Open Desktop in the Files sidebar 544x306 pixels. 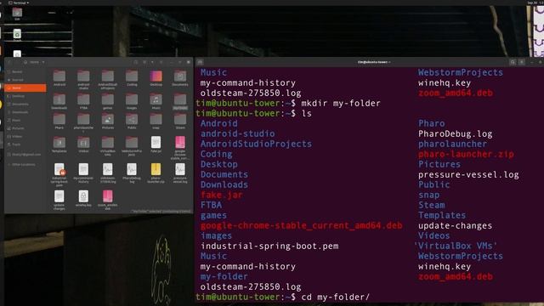25,96
